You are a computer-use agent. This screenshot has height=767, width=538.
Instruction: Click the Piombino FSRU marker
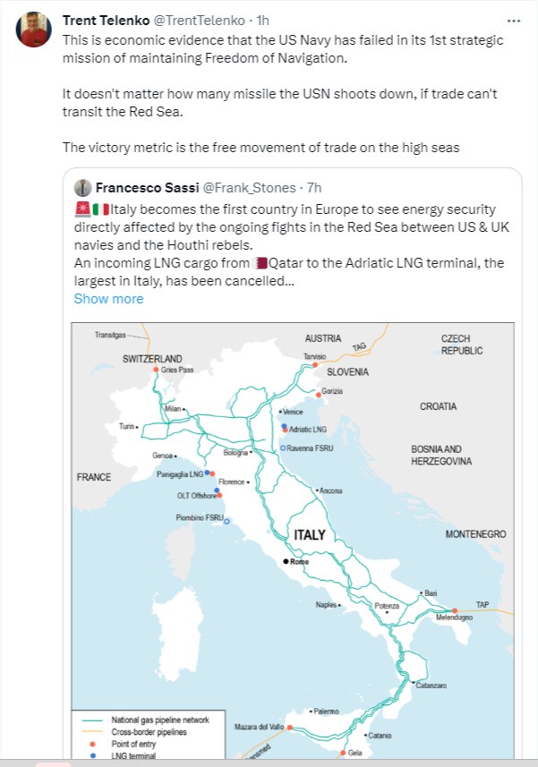click(x=226, y=522)
